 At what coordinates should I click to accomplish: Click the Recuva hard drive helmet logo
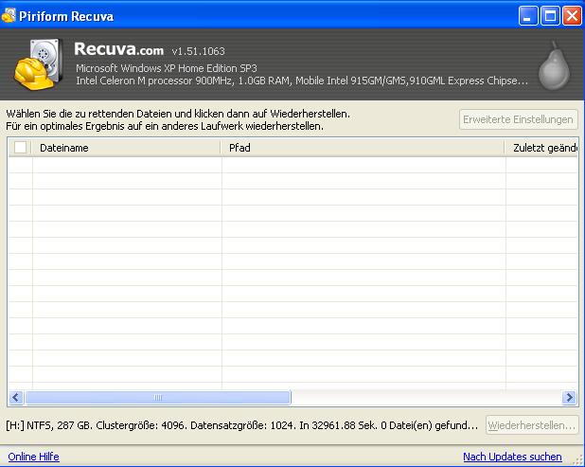tap(38, 63)
